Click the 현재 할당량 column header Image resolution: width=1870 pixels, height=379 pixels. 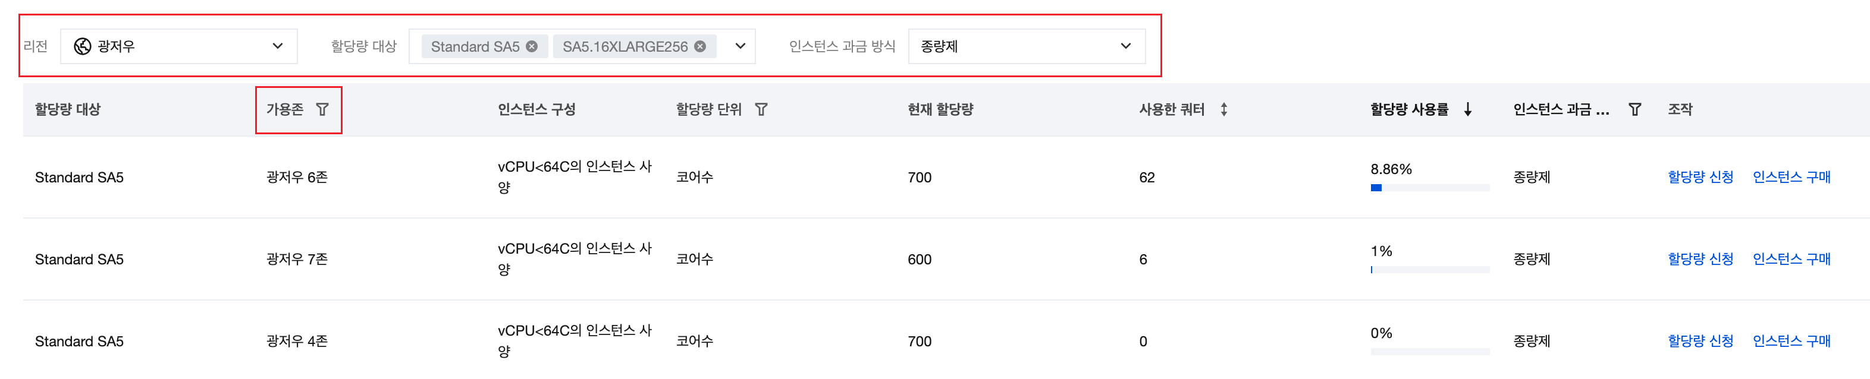pyautogui.click(x=940, y=109)
